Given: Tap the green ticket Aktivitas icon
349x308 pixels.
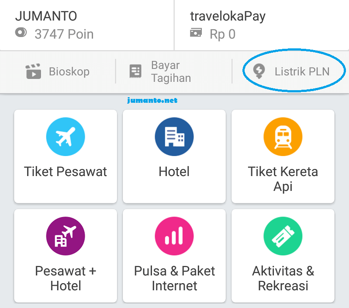Looking at the screenshot, I should [x=283, y=236].
